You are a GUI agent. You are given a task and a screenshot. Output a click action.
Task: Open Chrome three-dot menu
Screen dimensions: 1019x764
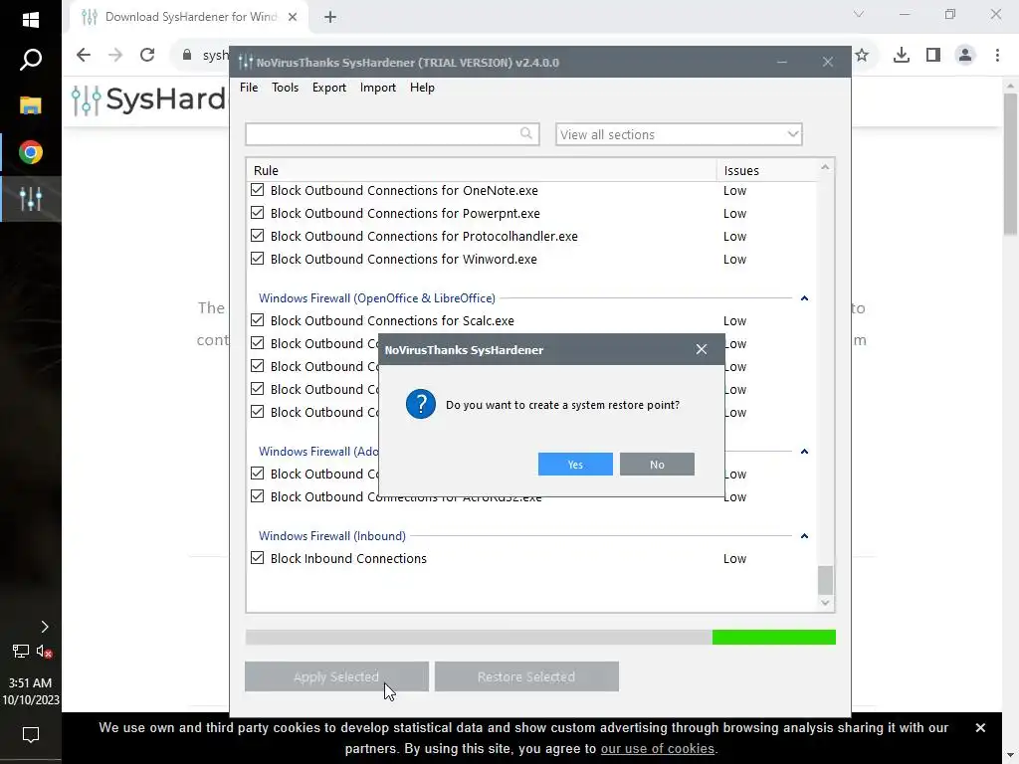pyautogui.click(x=997, y=55)
